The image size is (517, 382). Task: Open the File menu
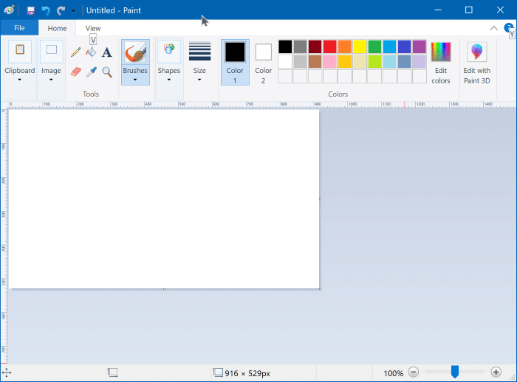pos(19,28)
